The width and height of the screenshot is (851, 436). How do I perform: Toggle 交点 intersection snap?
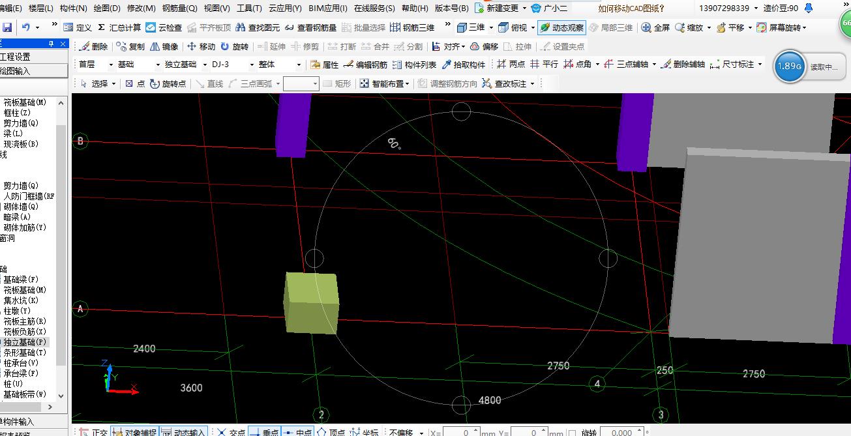tap(231, 432)
